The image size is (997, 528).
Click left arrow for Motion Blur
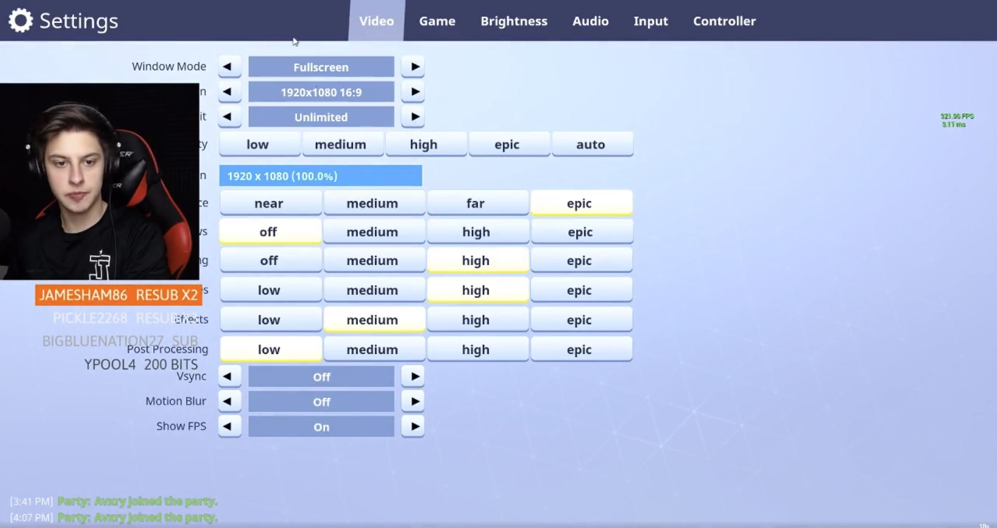[x=229, y=402]
